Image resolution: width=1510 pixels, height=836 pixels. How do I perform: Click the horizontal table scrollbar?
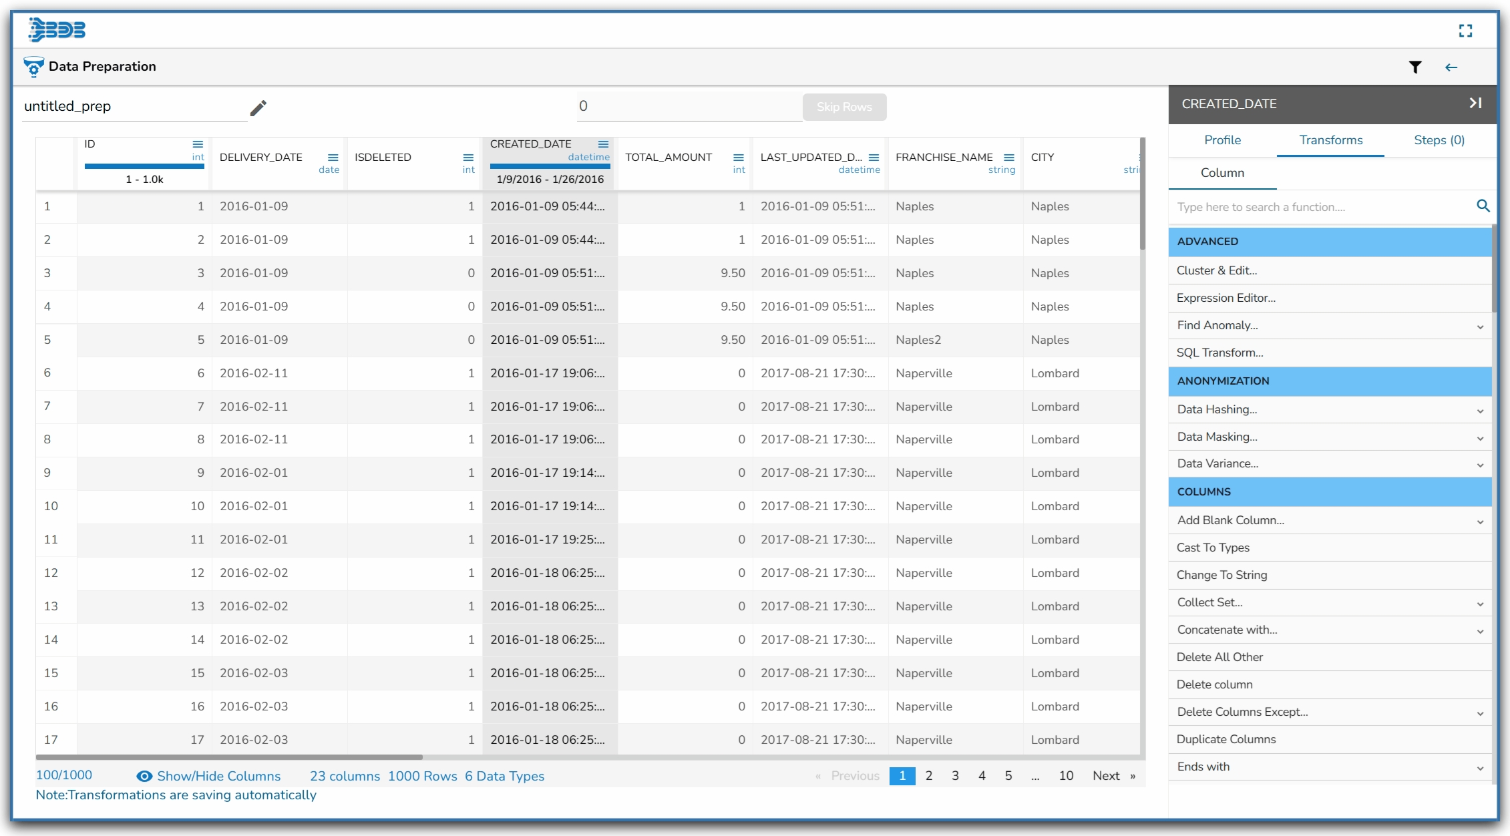(229, 757)
